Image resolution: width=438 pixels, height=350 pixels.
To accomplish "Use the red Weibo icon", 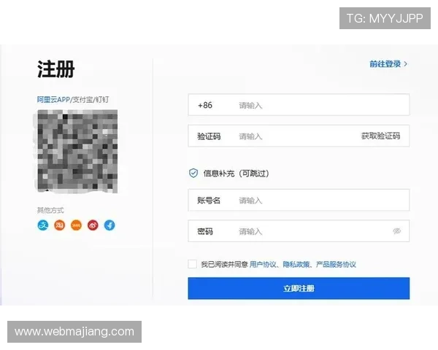I will click(x=93, y=225).
